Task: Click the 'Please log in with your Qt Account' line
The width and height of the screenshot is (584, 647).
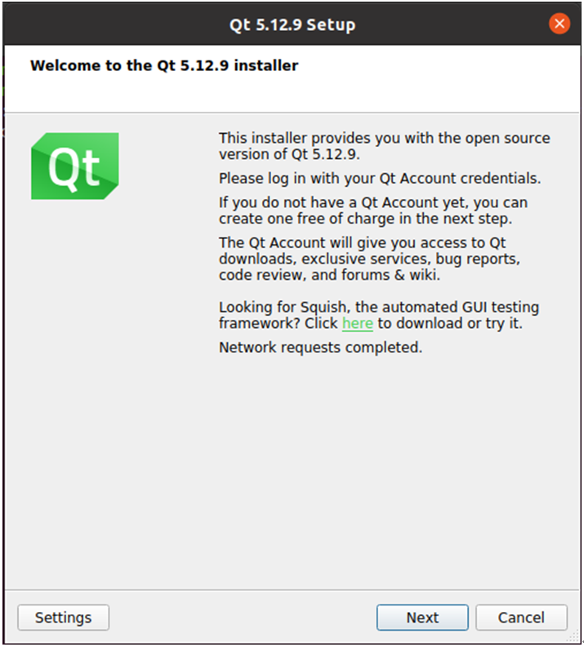Action: tap(380, 178)
